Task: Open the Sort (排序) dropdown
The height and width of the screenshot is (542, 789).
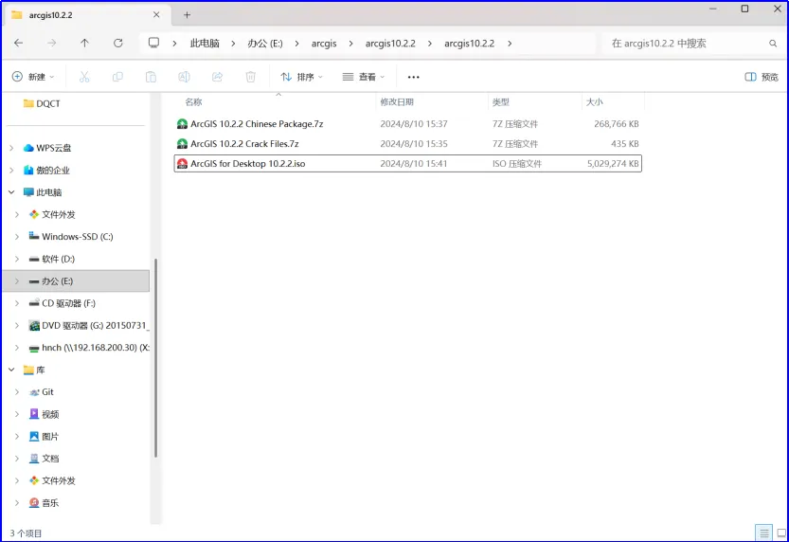Action: pyautogui.click(x=301, y=77)
